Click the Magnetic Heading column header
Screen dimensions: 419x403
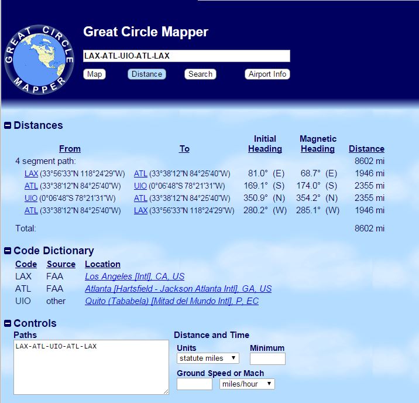coord(318,144)
